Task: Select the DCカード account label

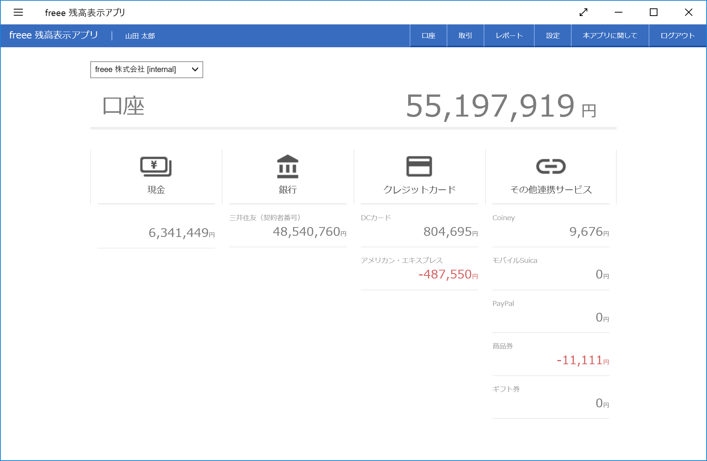Action: coord(376,218)
